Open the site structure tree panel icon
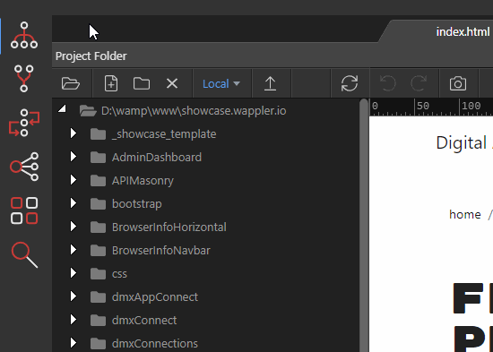This screenshot has width=493, height=352. coord(24,35)
